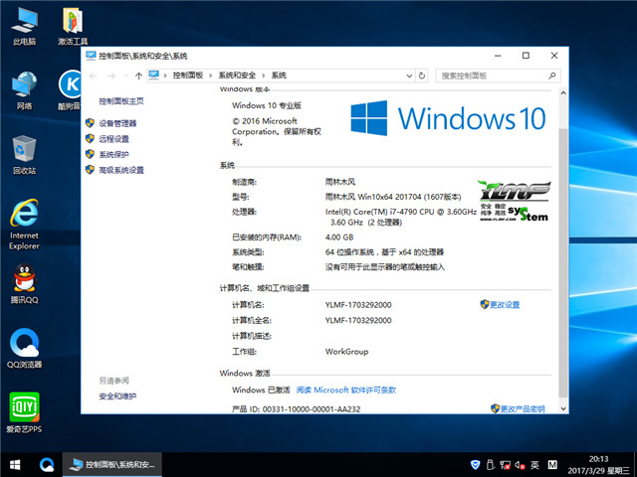
Task: Select the 腾讯QQ penguin icon
Action: point(24,284)
